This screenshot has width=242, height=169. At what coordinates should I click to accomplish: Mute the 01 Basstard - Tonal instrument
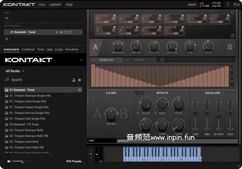[61, 32]
